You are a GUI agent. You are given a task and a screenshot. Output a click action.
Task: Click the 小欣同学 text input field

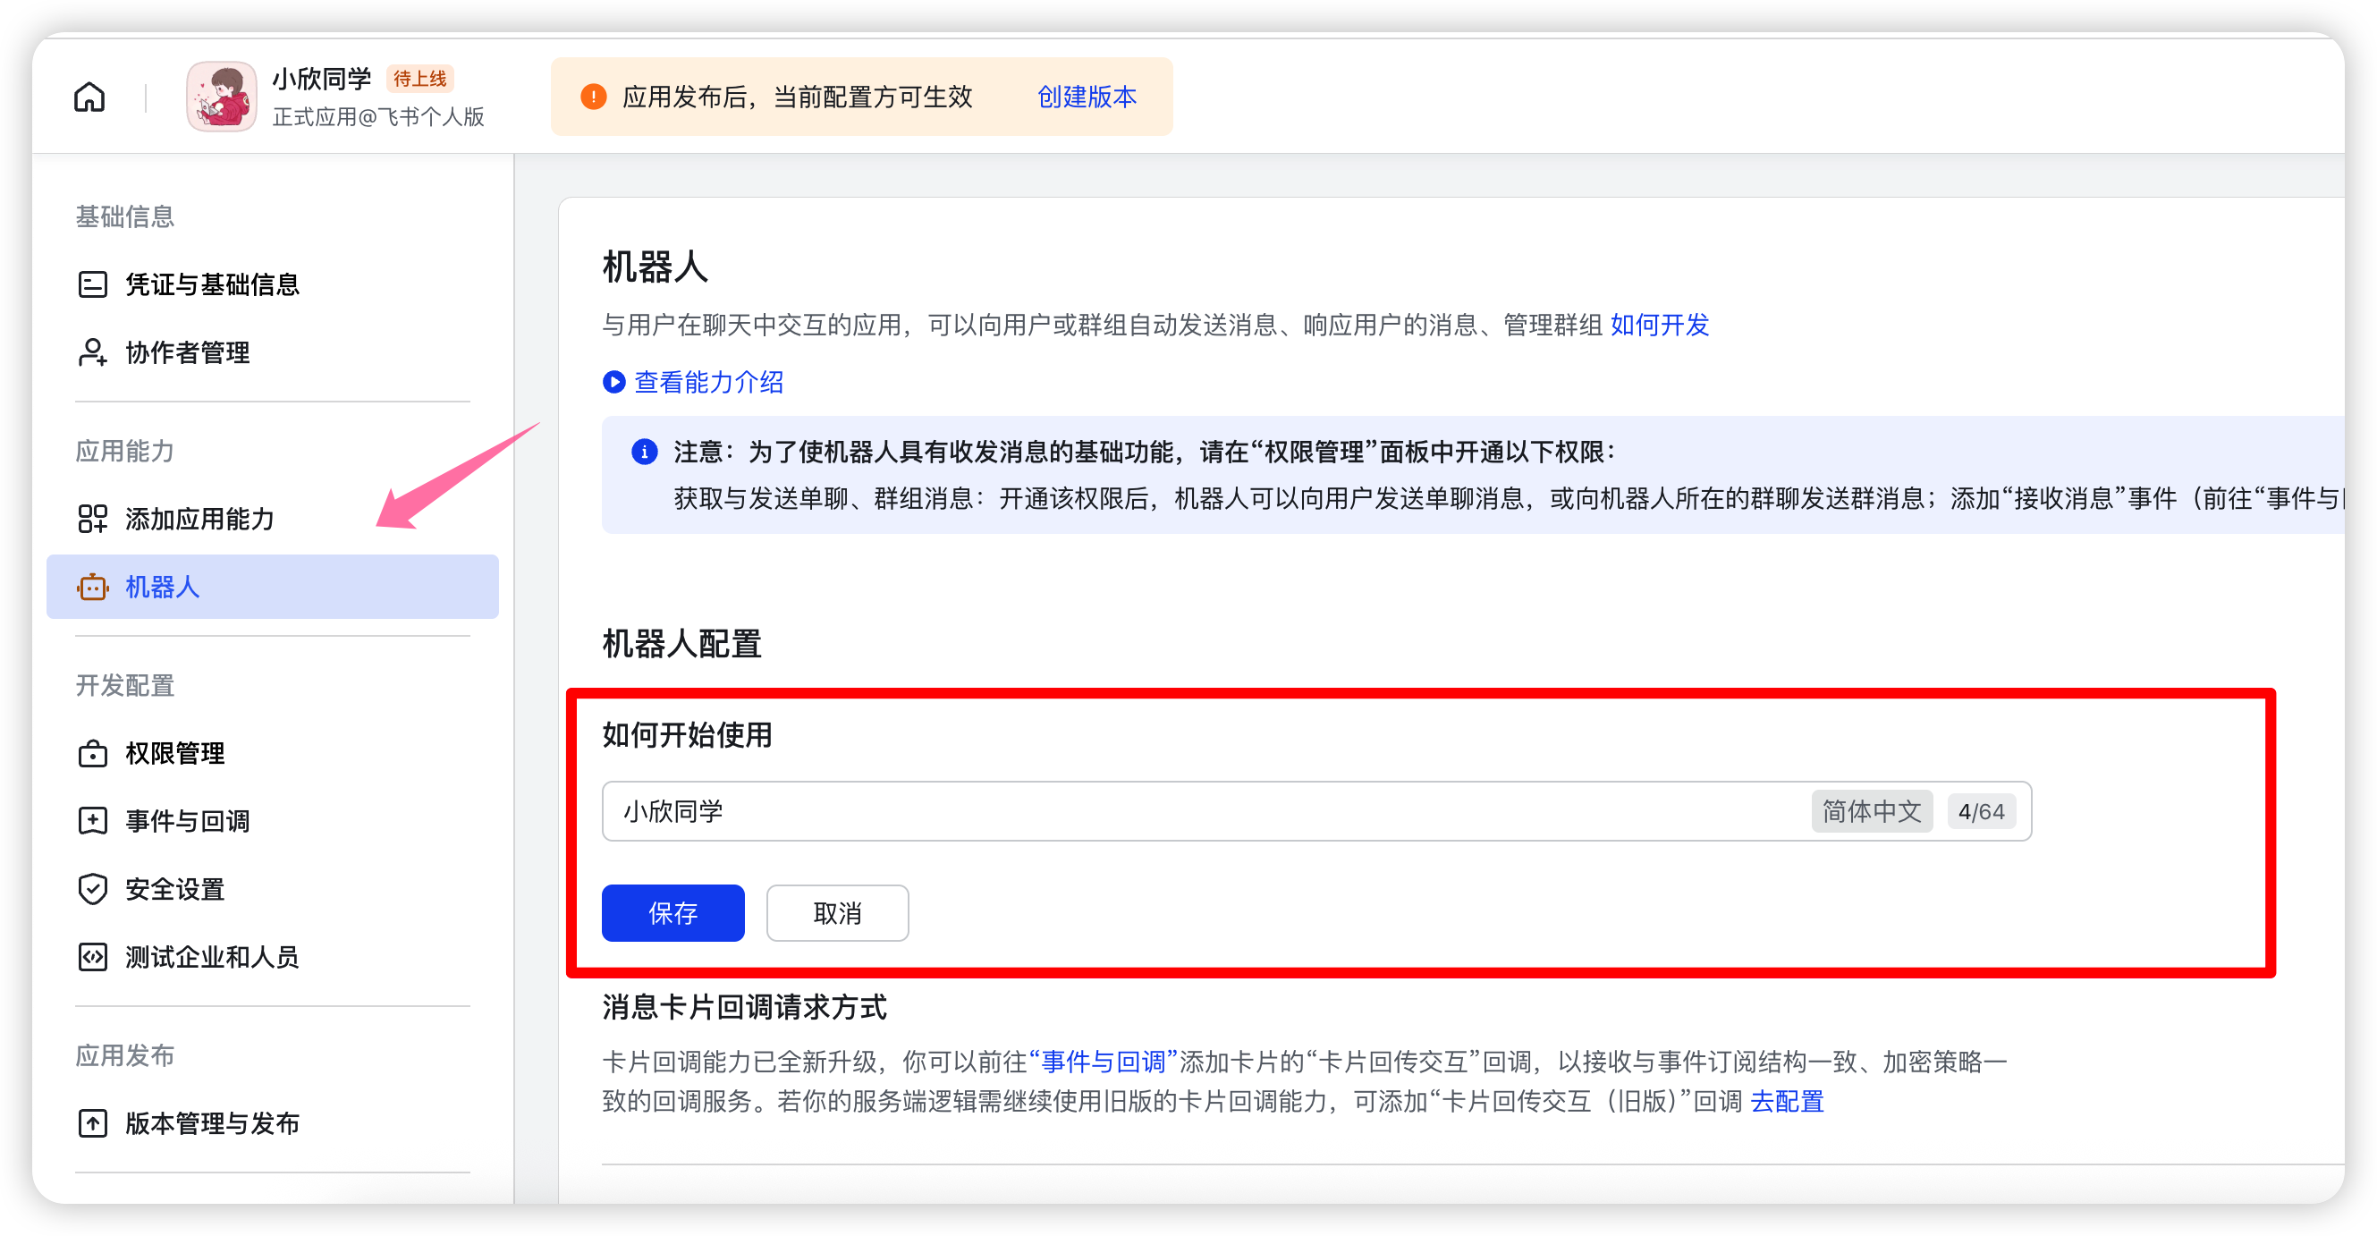point(1199,811)
